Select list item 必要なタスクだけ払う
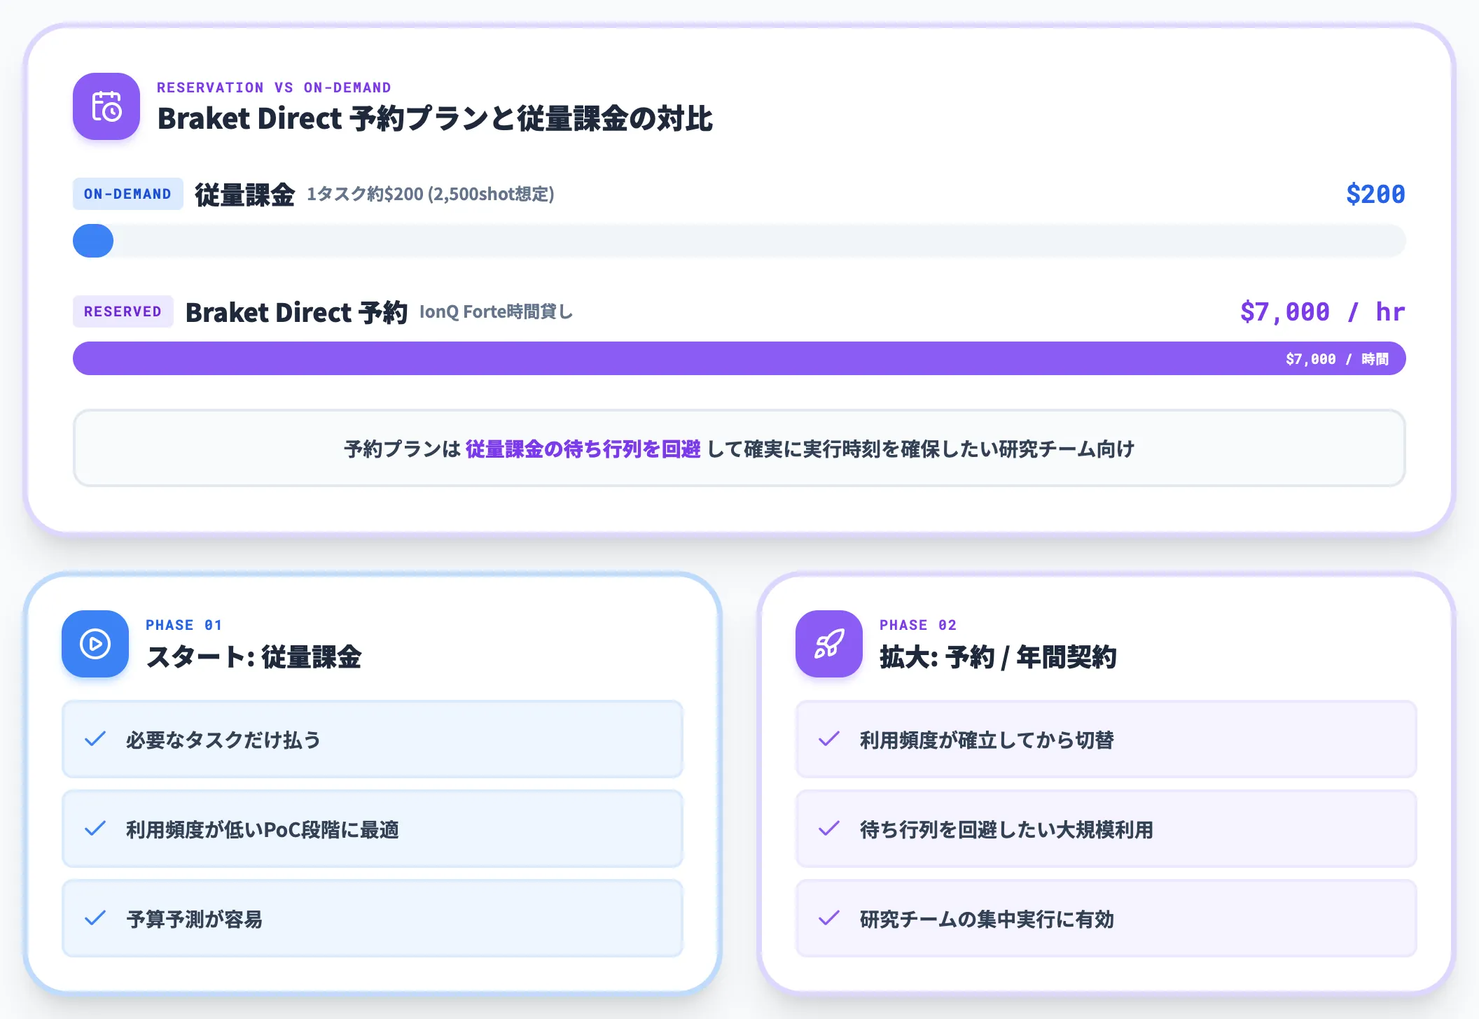Image resolution: width=1479 pixels, height=1019 pixels. coord(373,739)
